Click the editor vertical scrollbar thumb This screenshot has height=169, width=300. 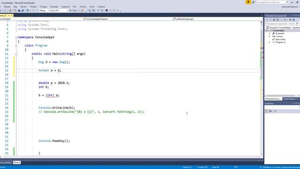(262, 54)
